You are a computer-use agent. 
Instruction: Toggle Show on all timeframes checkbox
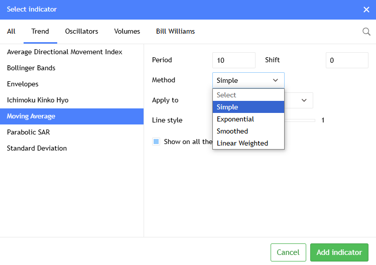pos(156,142)
